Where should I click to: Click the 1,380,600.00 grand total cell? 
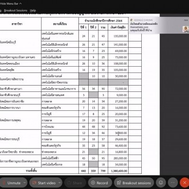tap(118, 171)
